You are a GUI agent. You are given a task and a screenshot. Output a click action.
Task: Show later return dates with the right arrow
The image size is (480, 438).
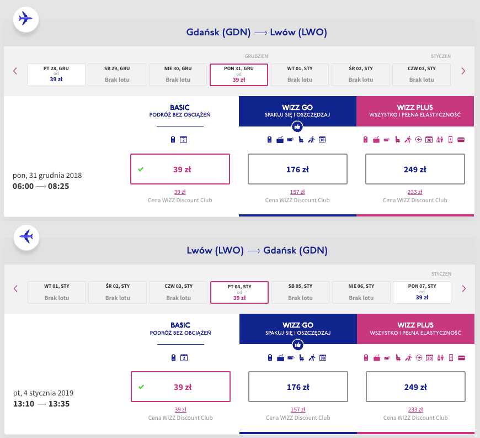click(x=463, y=289)
